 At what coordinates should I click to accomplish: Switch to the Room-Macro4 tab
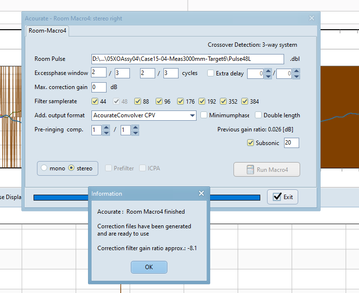coord(47,31)
